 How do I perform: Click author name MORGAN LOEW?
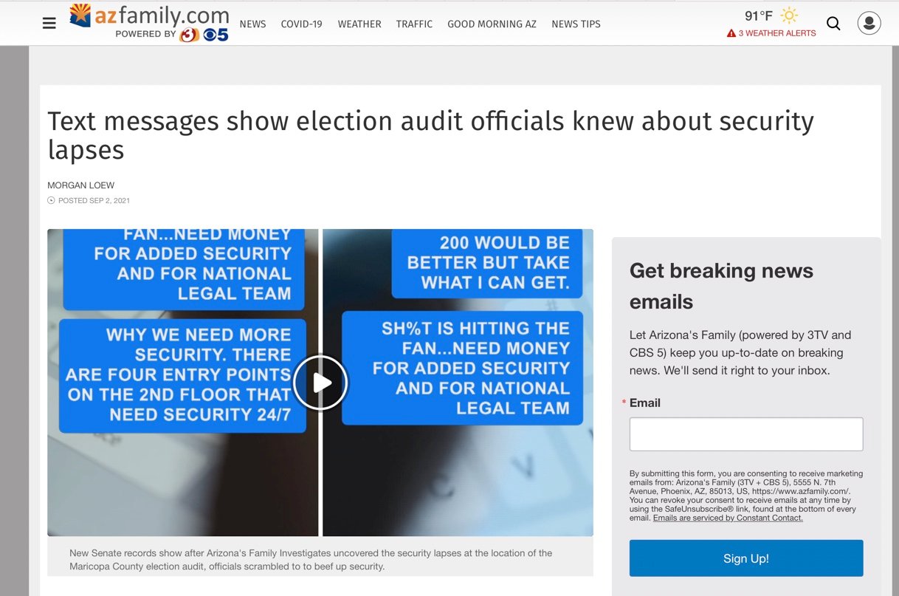coord(81,185)
